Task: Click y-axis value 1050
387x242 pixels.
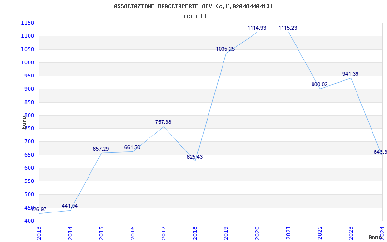Action: tap(28, 49)
